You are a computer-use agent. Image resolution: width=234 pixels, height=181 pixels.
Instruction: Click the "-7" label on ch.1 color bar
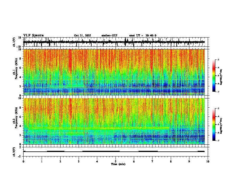[218, 92]
